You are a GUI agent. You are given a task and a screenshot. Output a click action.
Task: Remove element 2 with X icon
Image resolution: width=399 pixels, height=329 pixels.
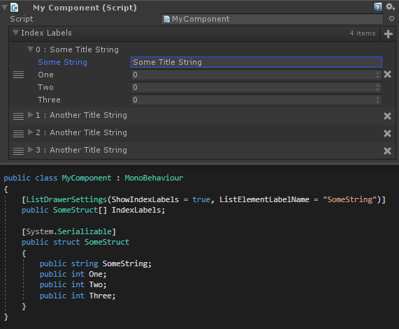click(387, 133)
